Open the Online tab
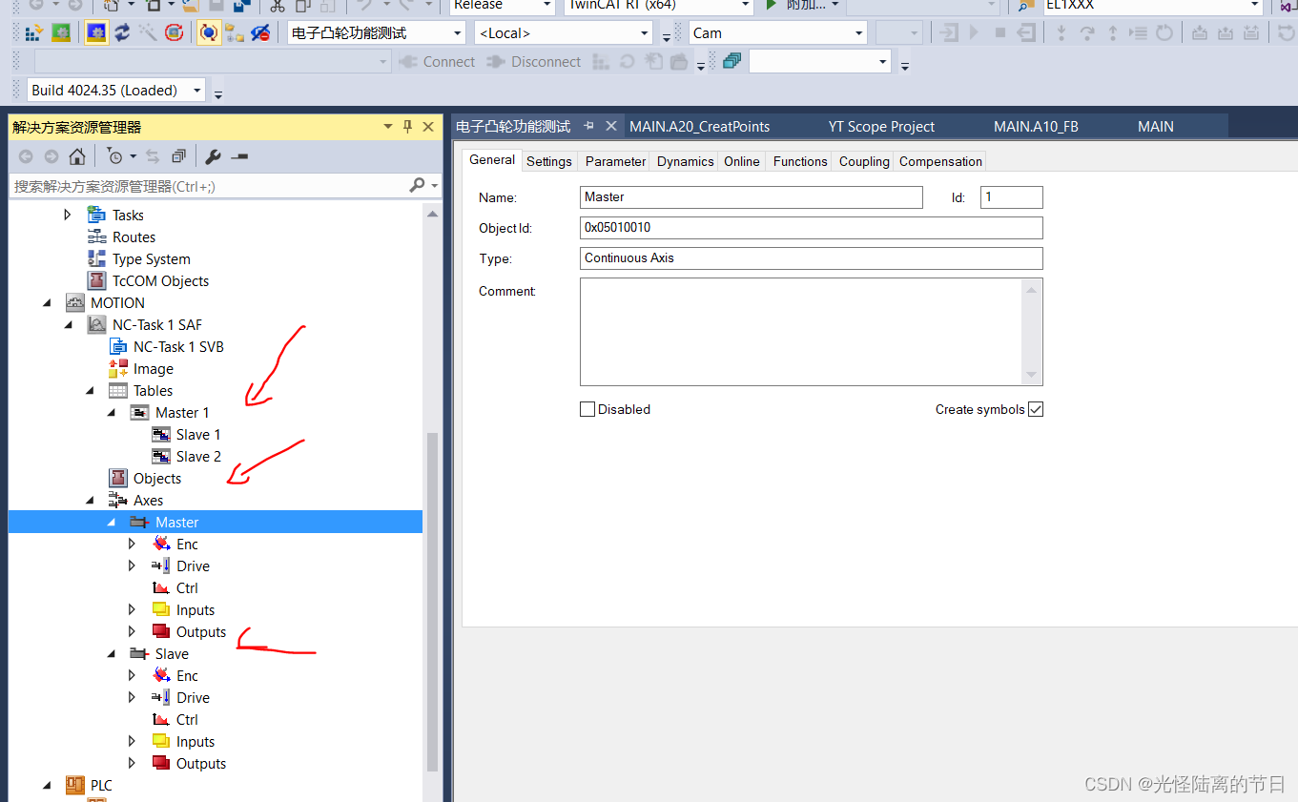Image resolution: width=1298 pixels, height=802 pixels. (x=742, y=161)
